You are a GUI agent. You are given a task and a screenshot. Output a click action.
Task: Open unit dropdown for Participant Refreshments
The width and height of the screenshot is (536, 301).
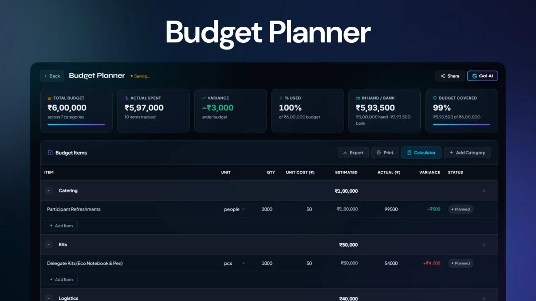(x=235, y=209)
